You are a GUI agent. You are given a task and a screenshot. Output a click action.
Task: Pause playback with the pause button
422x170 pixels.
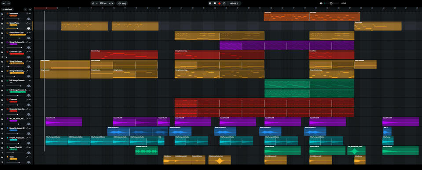[x=210, y=4]
